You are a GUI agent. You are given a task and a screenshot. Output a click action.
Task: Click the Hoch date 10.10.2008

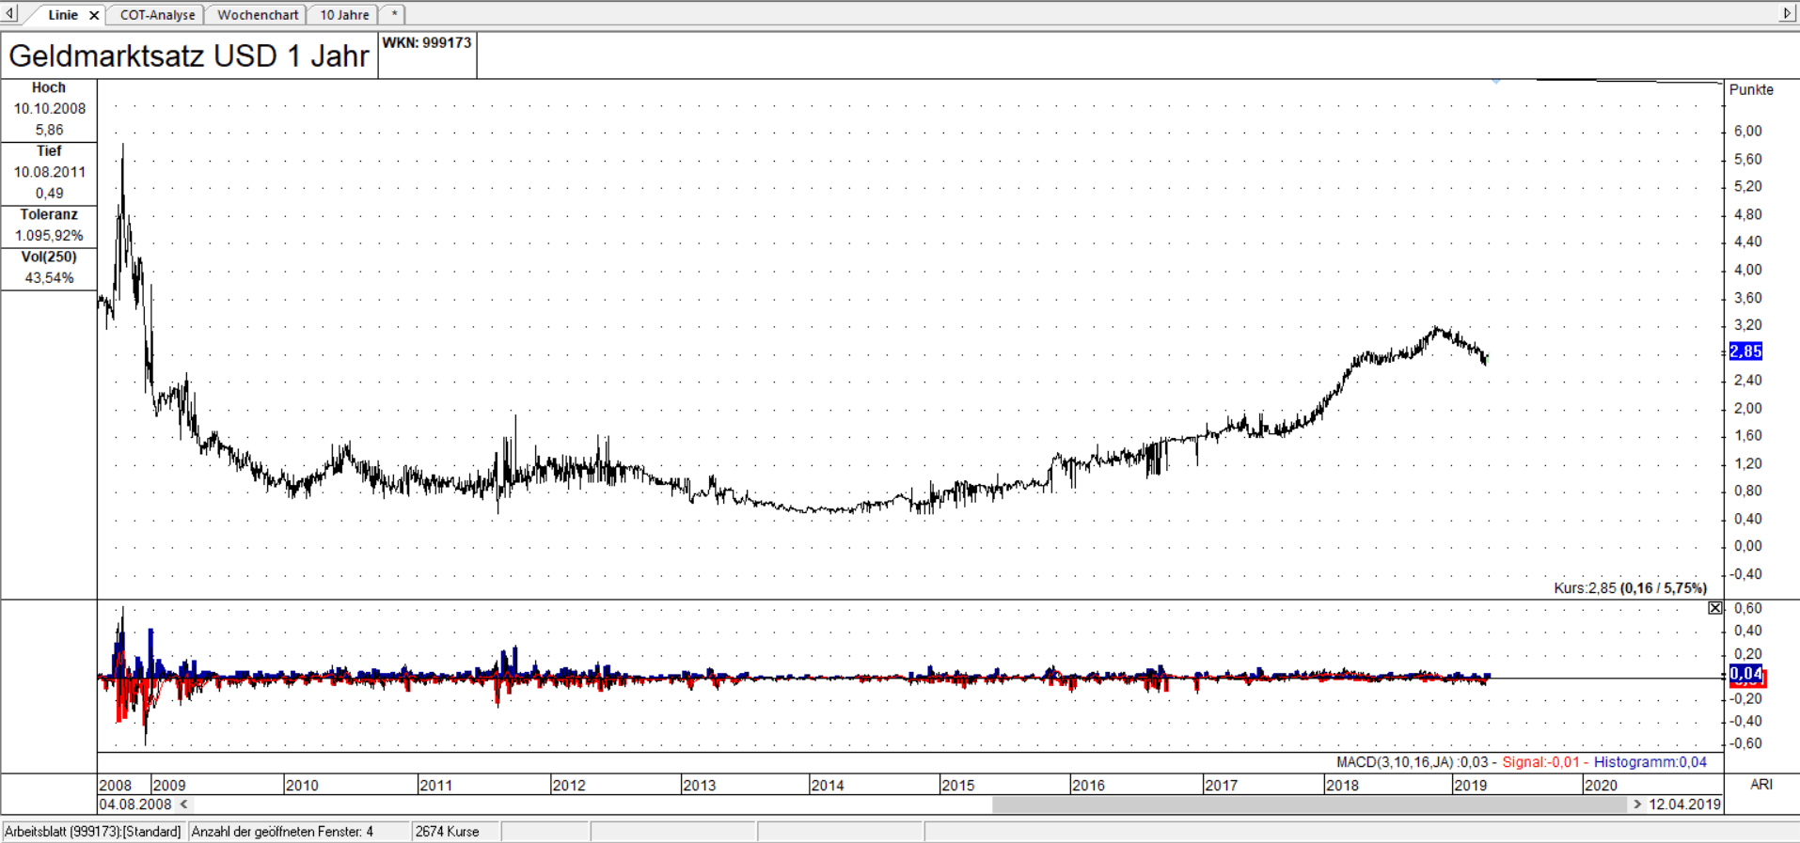tap(49, 108)
